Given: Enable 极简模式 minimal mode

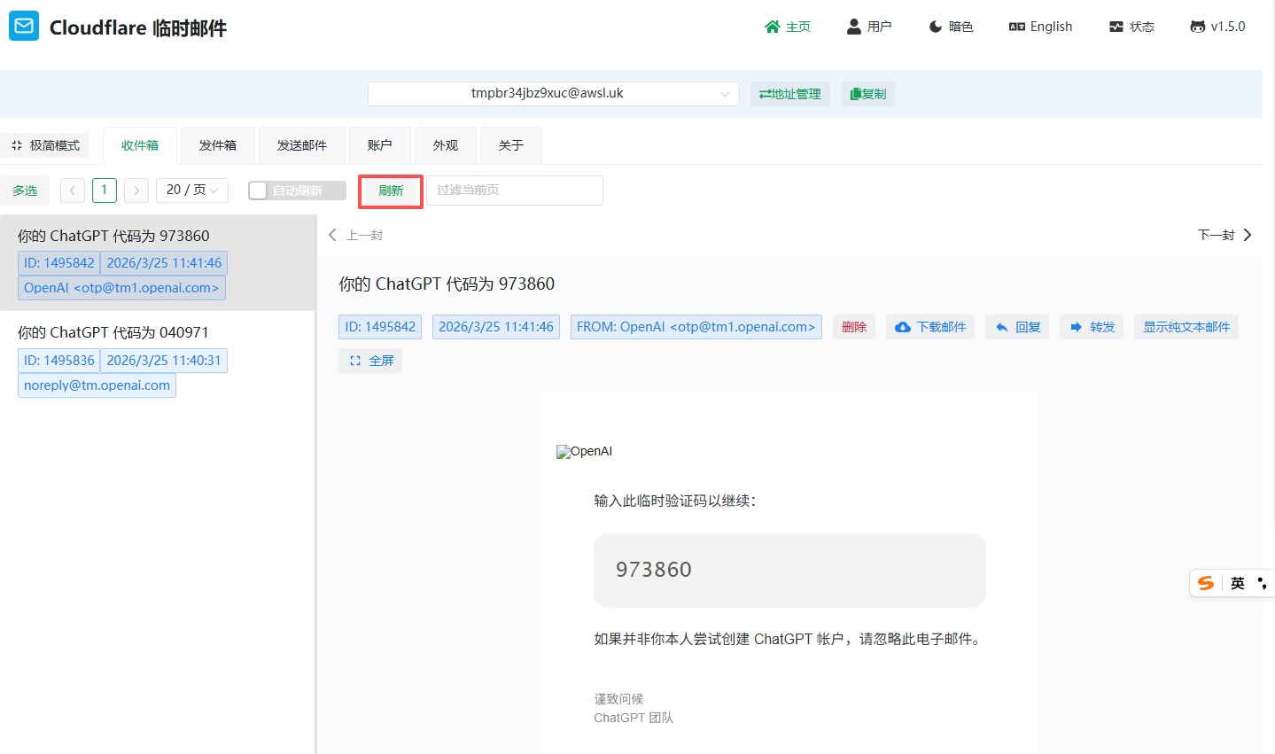Looking at the screenshot, I should coord(45,145).
